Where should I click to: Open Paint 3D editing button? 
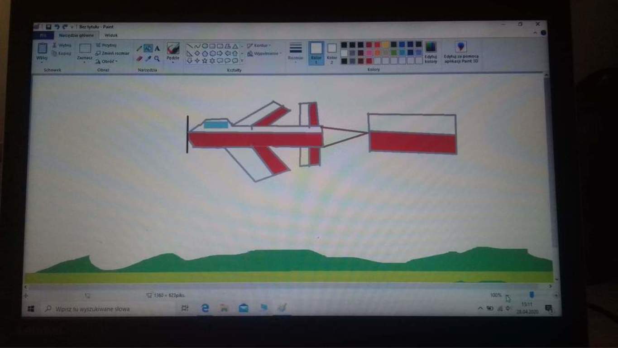coord(461,50)
